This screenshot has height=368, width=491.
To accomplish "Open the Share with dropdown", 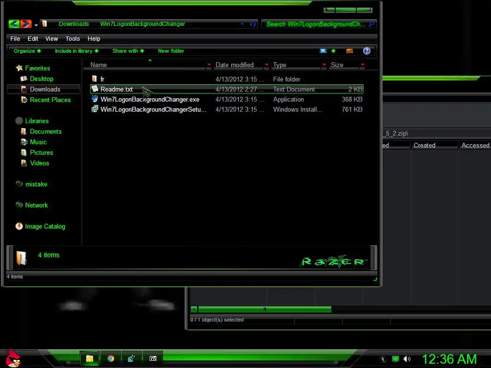I will [x=128, y=51].
